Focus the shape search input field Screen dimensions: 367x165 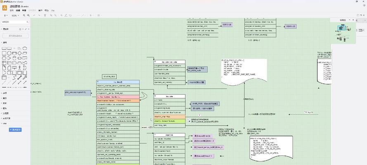click(x=15, y=22)
